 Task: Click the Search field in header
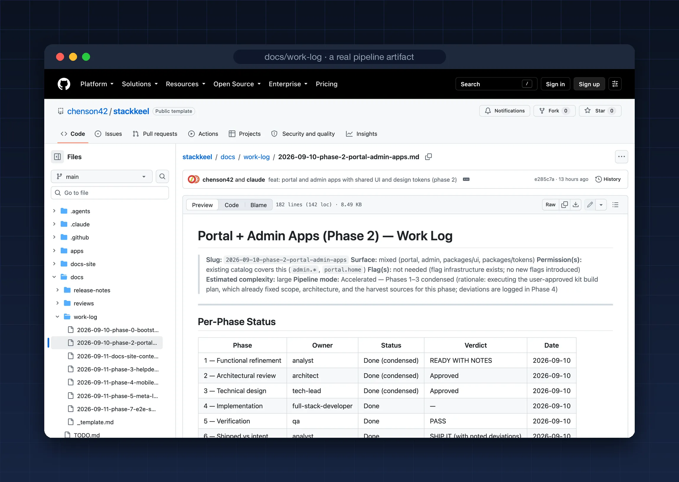[x=496, y=84]
